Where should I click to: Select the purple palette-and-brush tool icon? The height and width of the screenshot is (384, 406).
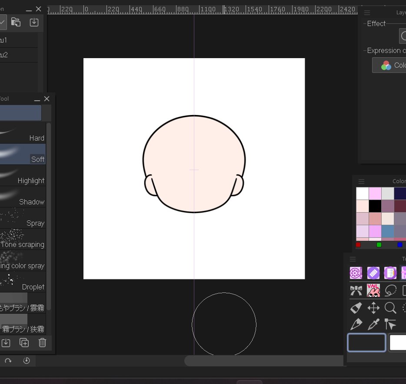tap(356, 273)
